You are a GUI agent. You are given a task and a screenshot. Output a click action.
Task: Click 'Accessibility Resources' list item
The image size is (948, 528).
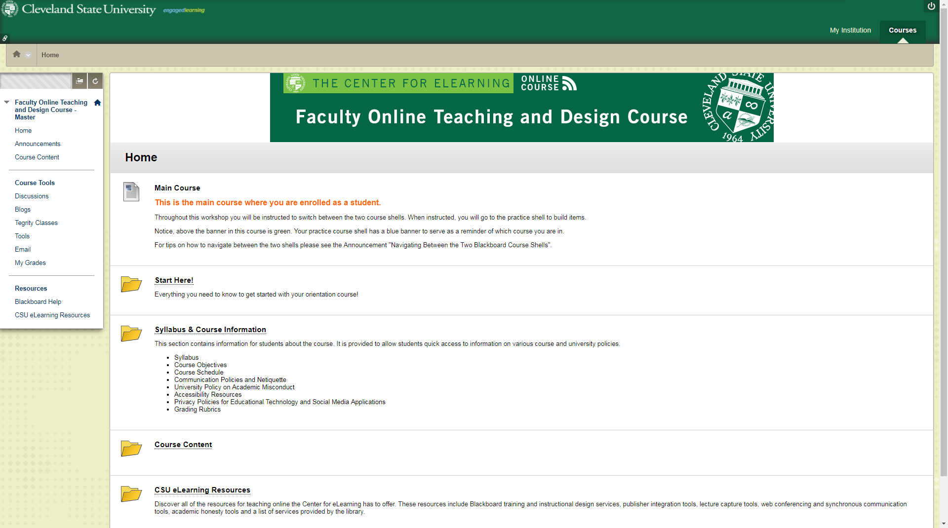point(208,395)
